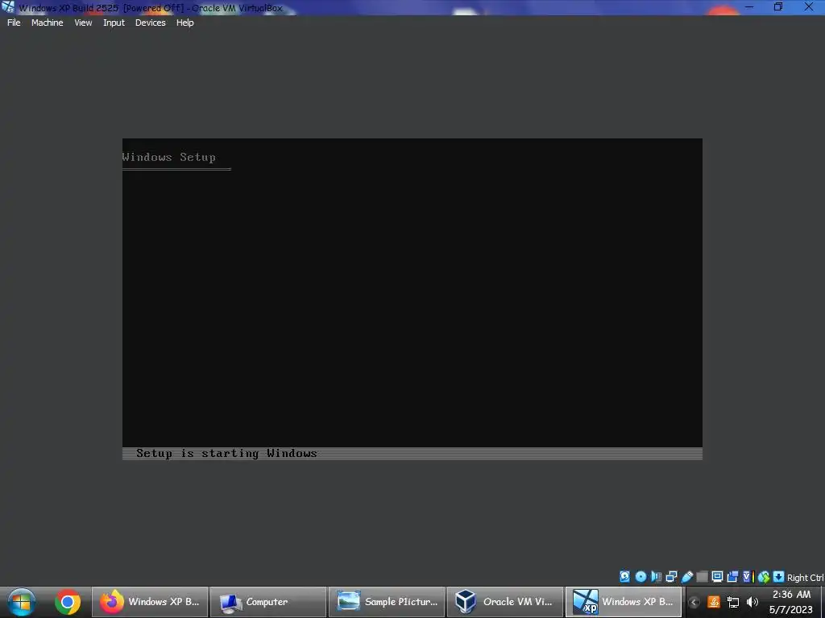The width and height of the screenshot is (825, 618).
Task: Open the audio settings status icon
Action: pyautogui.click(x=656, y=577)
